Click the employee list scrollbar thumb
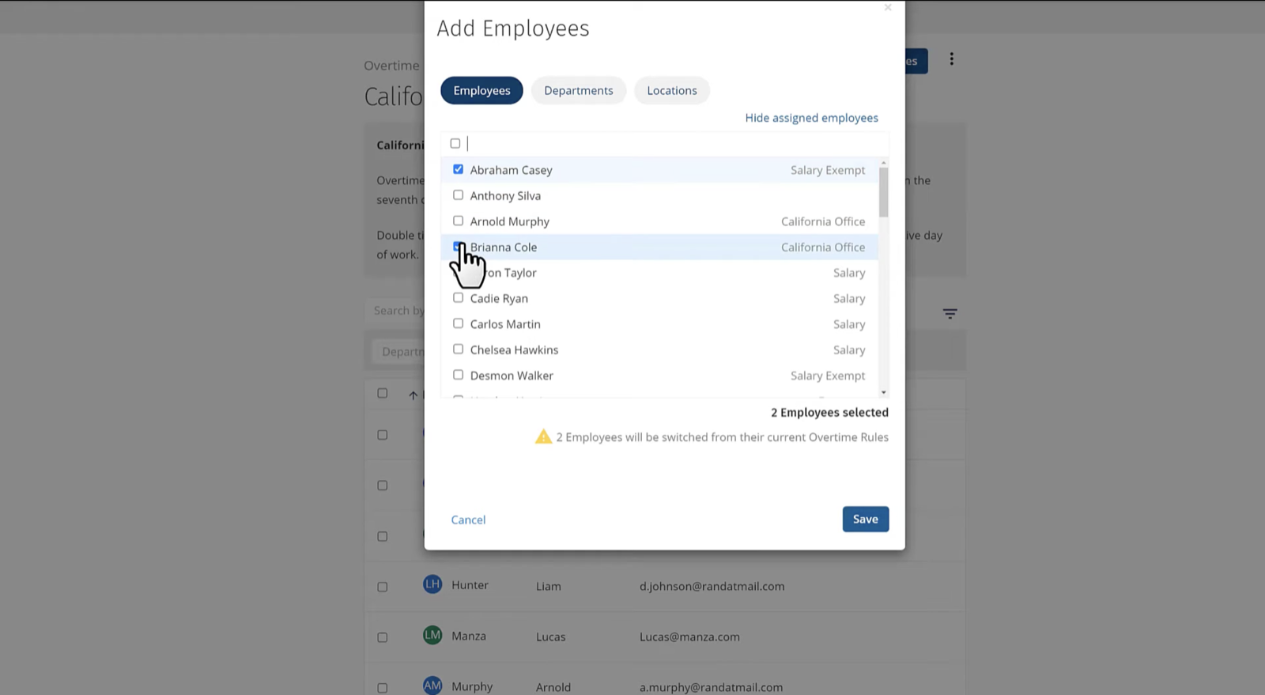The image size is (1265, 695). [883, 192]
